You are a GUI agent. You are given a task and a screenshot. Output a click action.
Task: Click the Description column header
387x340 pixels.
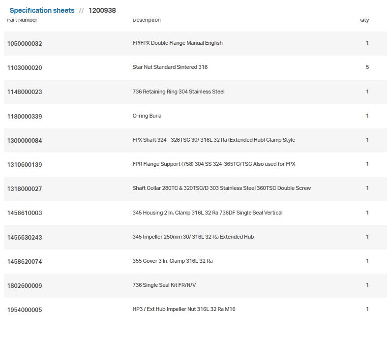coord(147,20)
